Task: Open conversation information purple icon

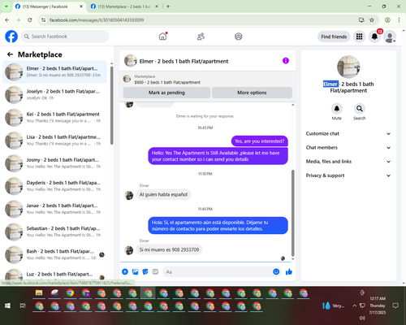Action: (x=286, y=61)
